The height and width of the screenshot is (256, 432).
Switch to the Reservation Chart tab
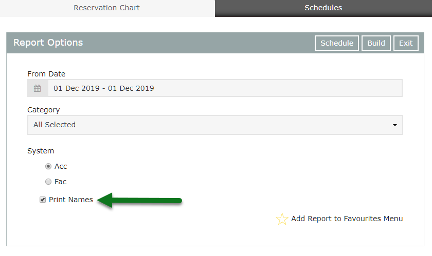[x=107, y=8]
